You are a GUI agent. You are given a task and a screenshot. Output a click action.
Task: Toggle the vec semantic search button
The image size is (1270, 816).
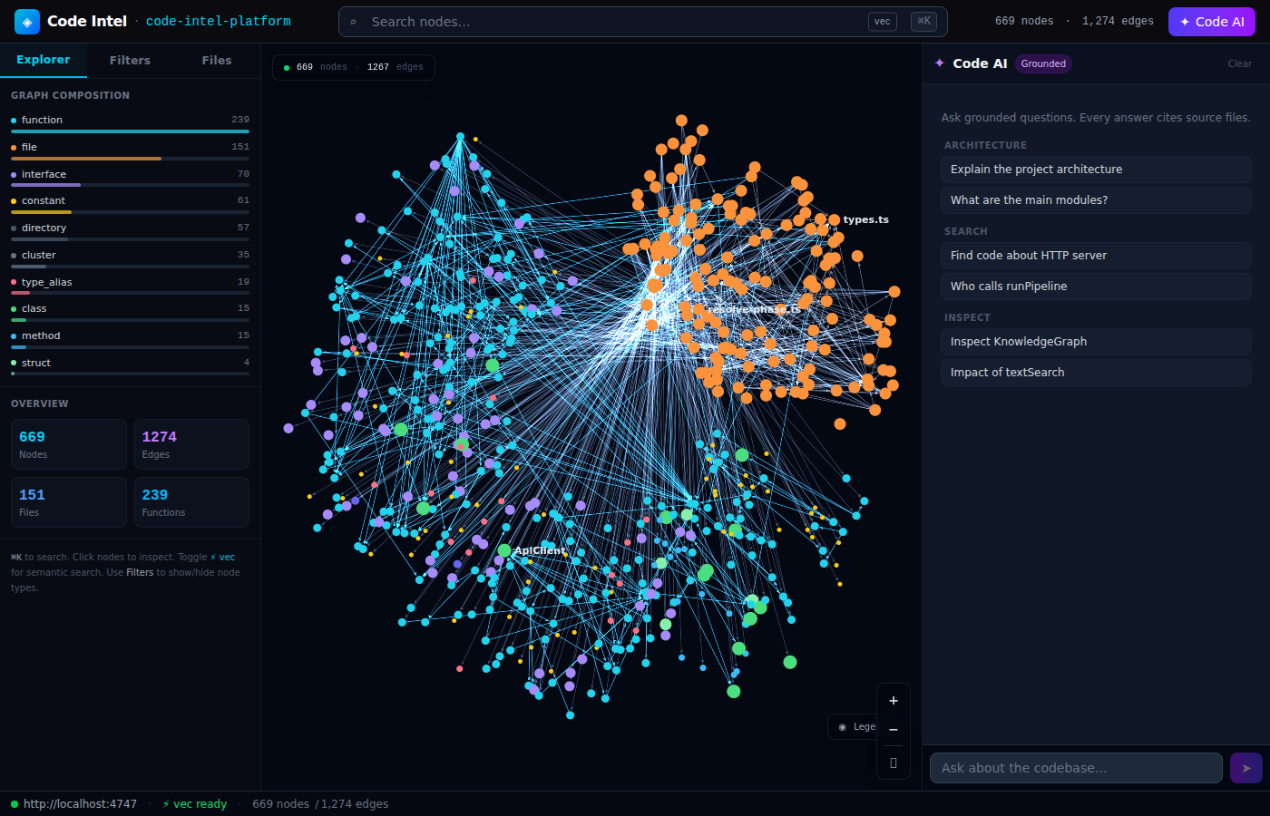tap(883, 22)
